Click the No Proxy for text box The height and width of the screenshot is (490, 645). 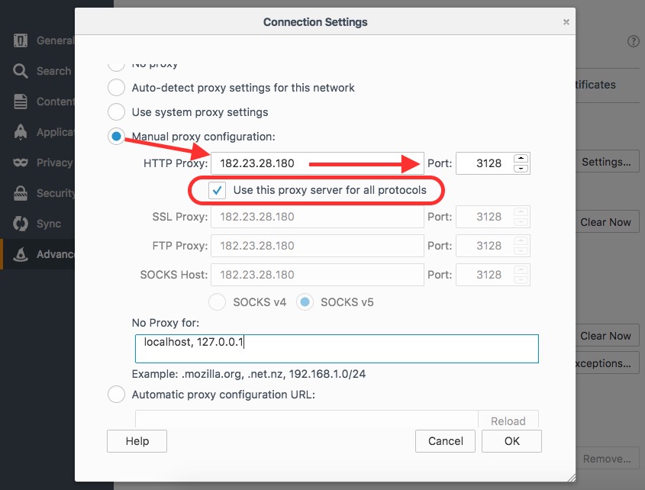coord(336,349)
